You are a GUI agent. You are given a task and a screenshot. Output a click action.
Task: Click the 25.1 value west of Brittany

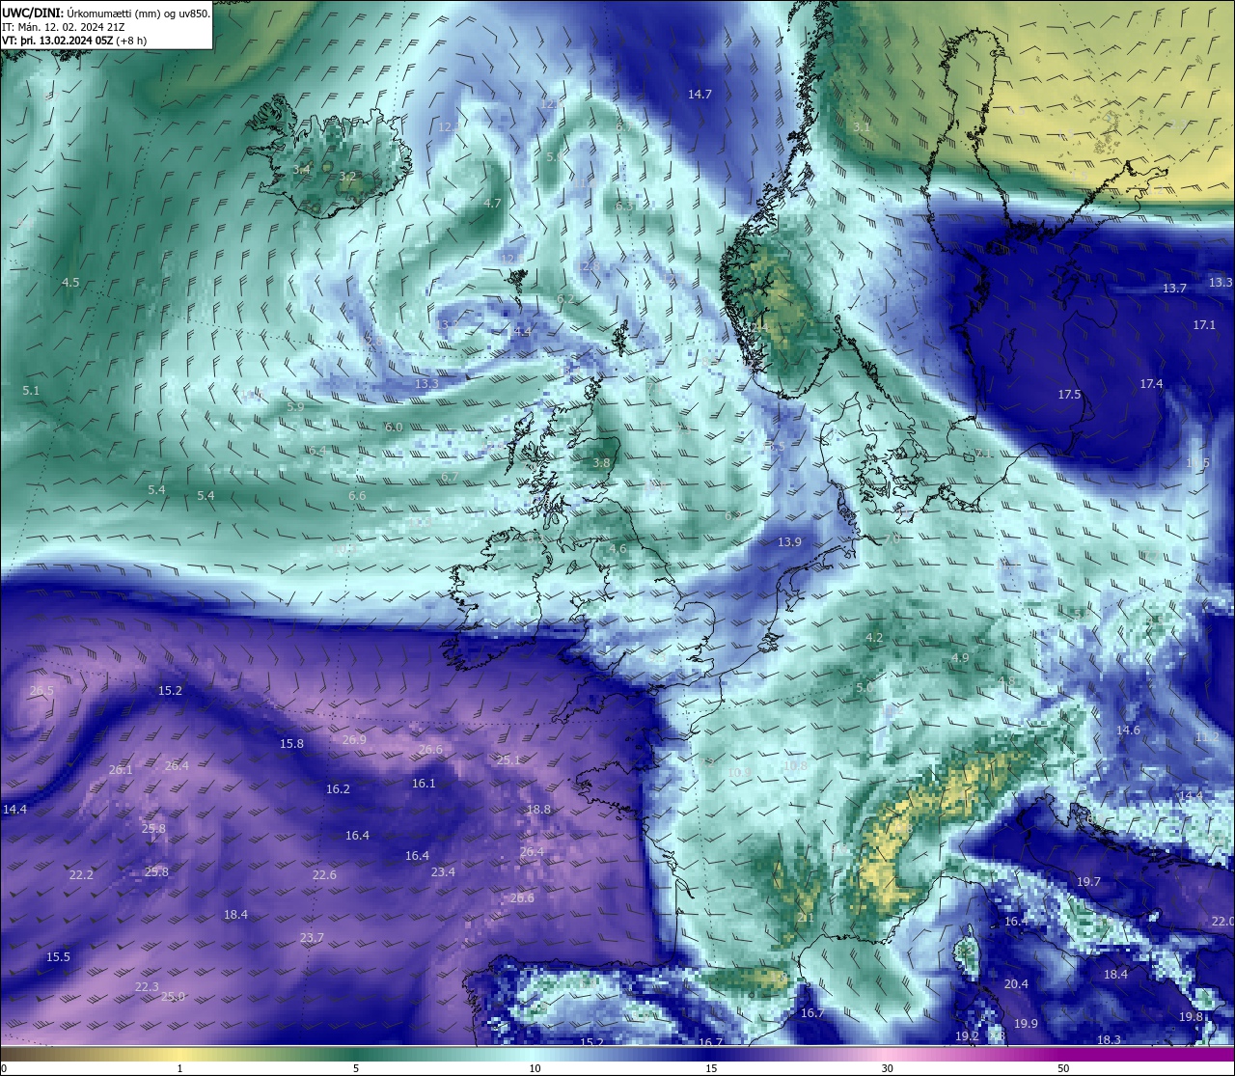508,760
